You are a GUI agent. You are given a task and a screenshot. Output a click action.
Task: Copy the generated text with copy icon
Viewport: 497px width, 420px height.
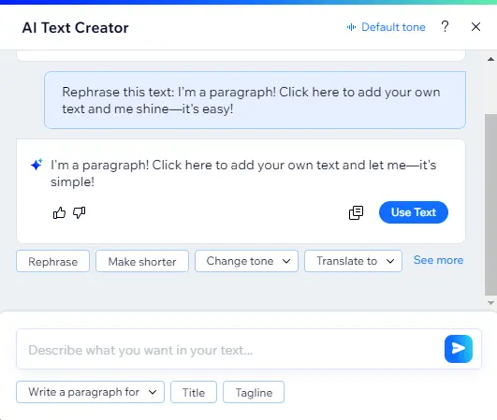click(x=356, y=212)
